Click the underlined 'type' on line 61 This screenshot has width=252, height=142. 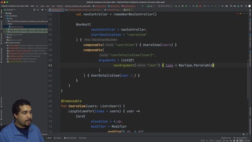tap(169, 65)
